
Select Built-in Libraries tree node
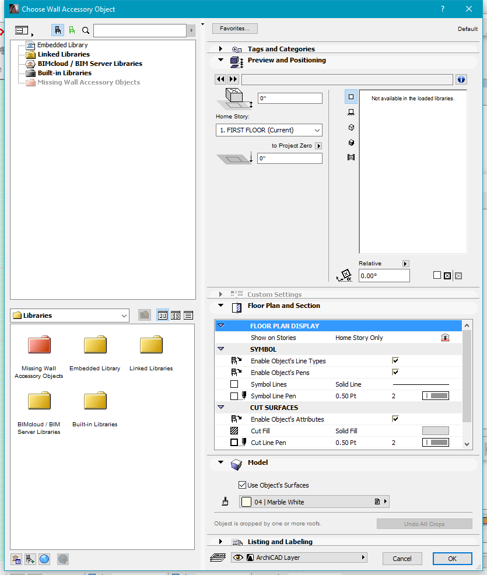(65, 73)
